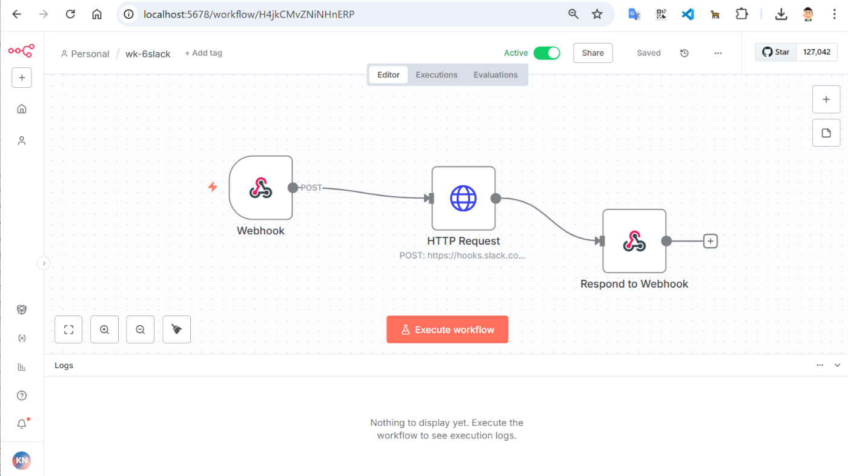Image resolution: width=848 pixels, height=476 pixels.
Task: Click the Personal project breadcrumb
Action: point(85,54)
